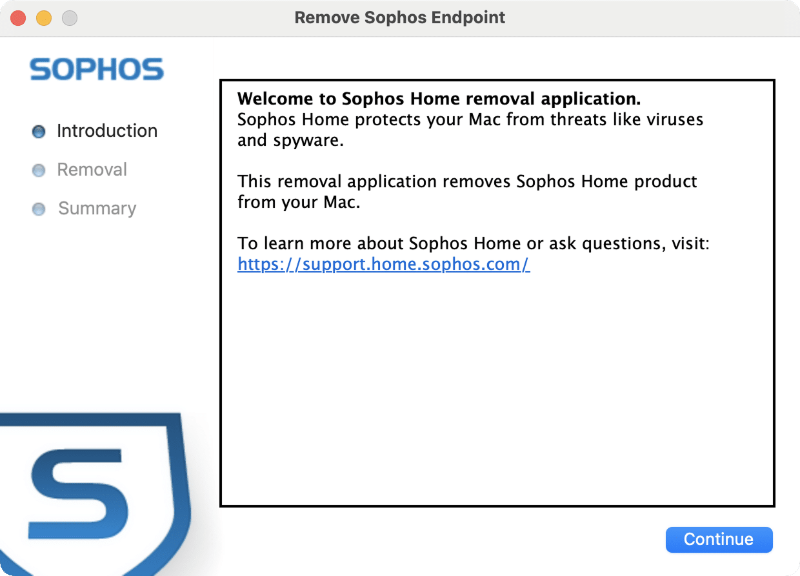
Task: Click the Introduction step label
Action: (107, 130)
